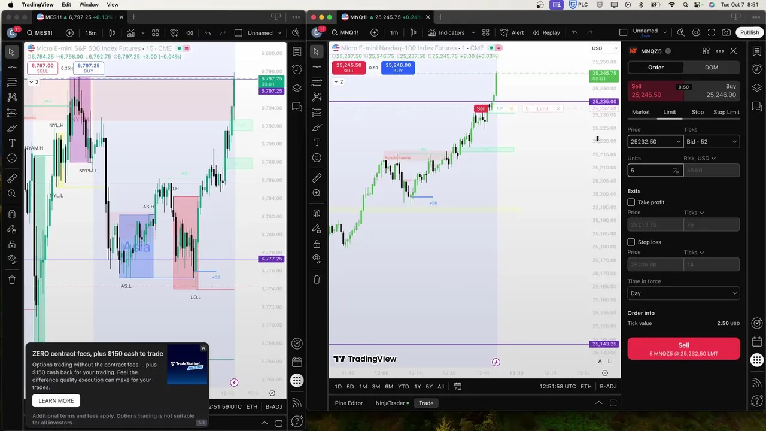This screenshot has width=766, height=431.
Task: Enable the Stop loss checkbox
Action: (x=631, y=242)
